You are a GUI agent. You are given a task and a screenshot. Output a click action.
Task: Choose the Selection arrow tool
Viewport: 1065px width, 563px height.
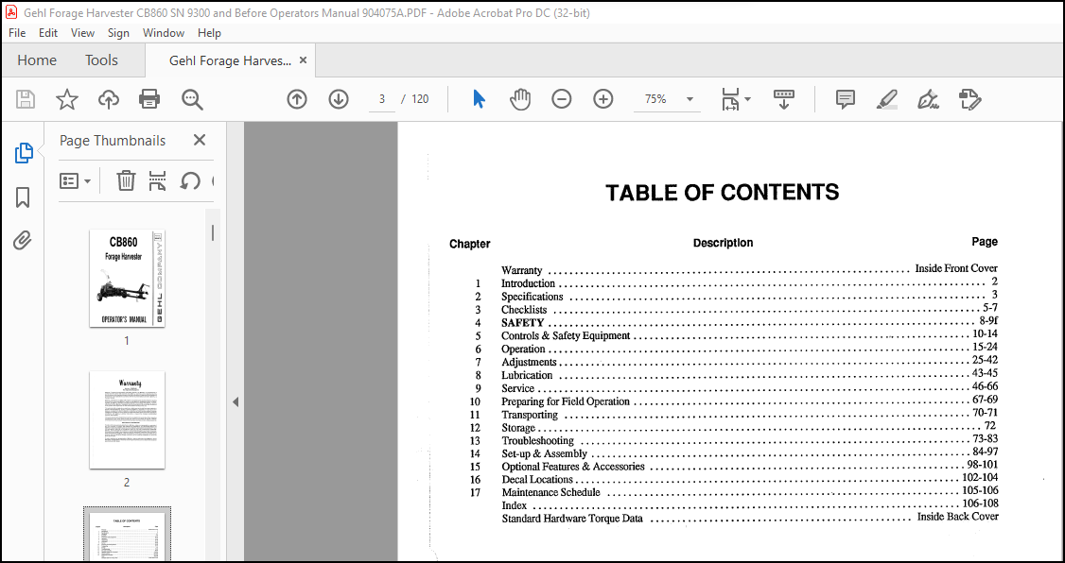(479, 100)
